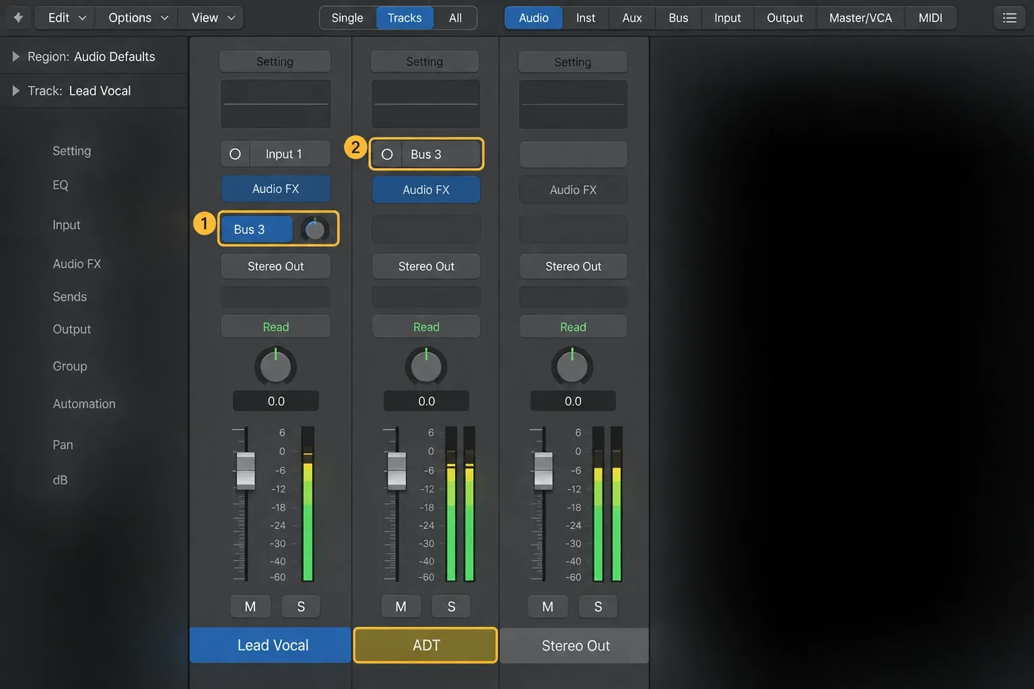
Task: Grab the Stereo Out volume fader
Action: point(543,470)
